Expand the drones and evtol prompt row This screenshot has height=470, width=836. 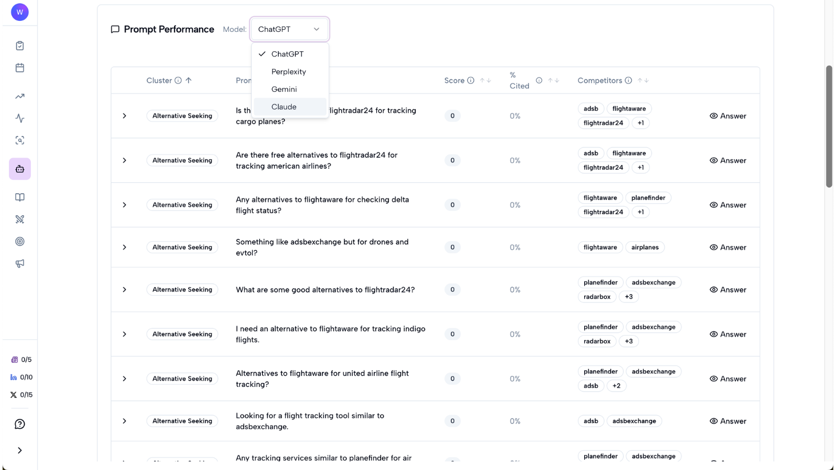(x=124, y=248)
